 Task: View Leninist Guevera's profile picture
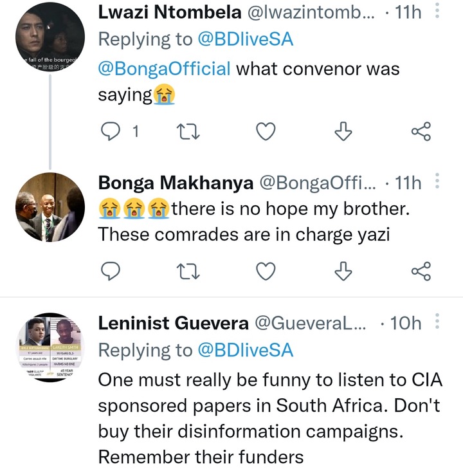[50, 347]
